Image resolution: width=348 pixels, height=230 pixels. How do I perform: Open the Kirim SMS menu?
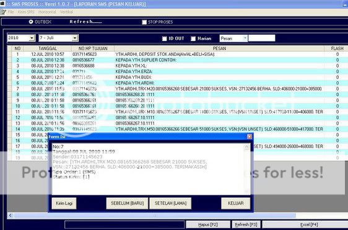[x=26, y=12]
